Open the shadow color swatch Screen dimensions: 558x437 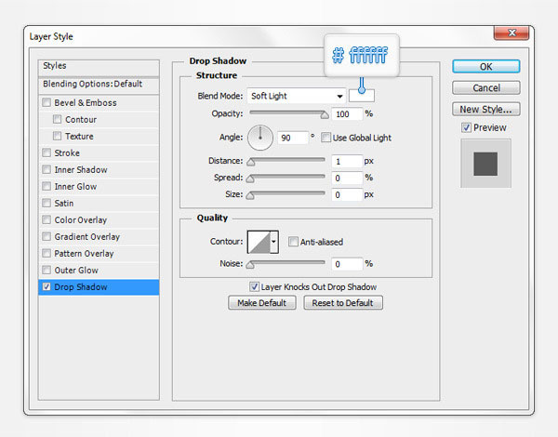tap(361, 96)
